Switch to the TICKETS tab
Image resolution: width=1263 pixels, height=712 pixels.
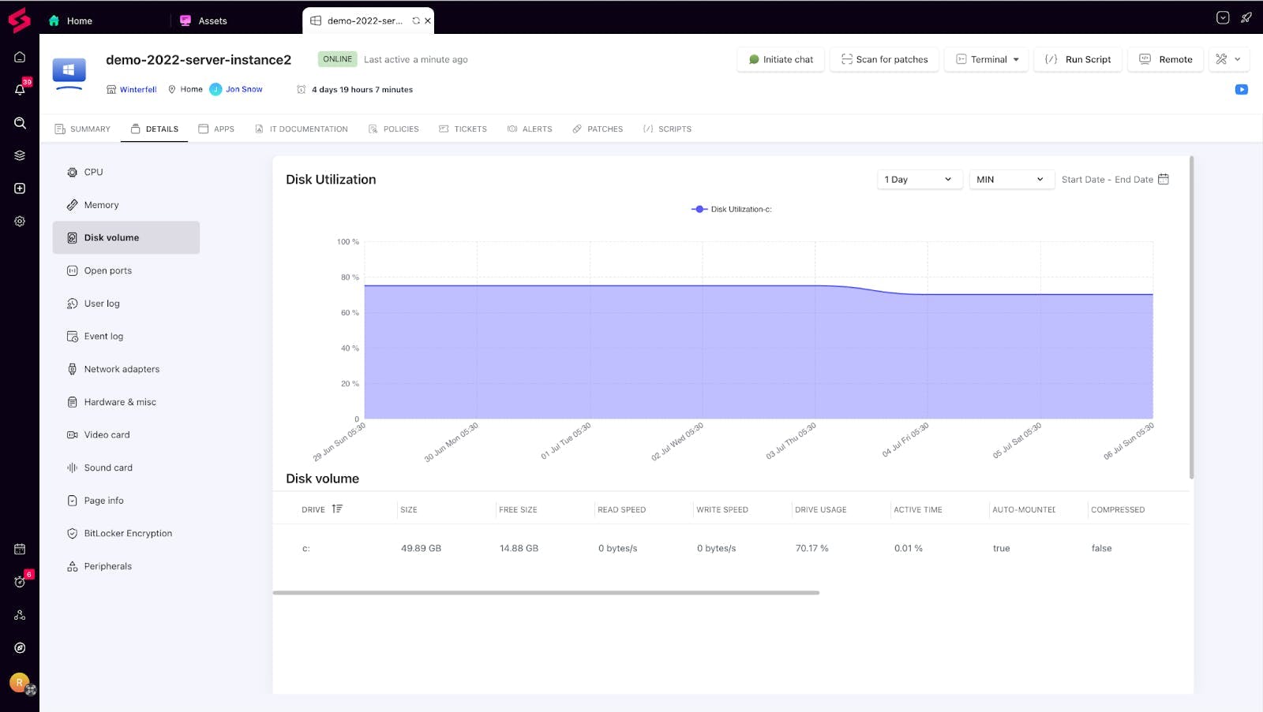tap(463, 129)
